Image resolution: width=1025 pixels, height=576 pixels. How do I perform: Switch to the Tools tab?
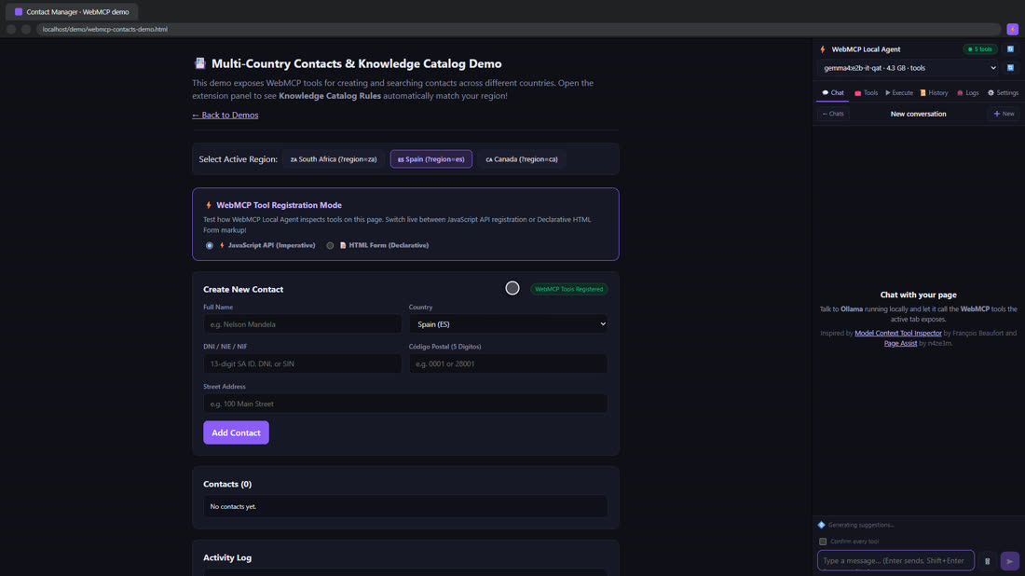pos(867,93)
